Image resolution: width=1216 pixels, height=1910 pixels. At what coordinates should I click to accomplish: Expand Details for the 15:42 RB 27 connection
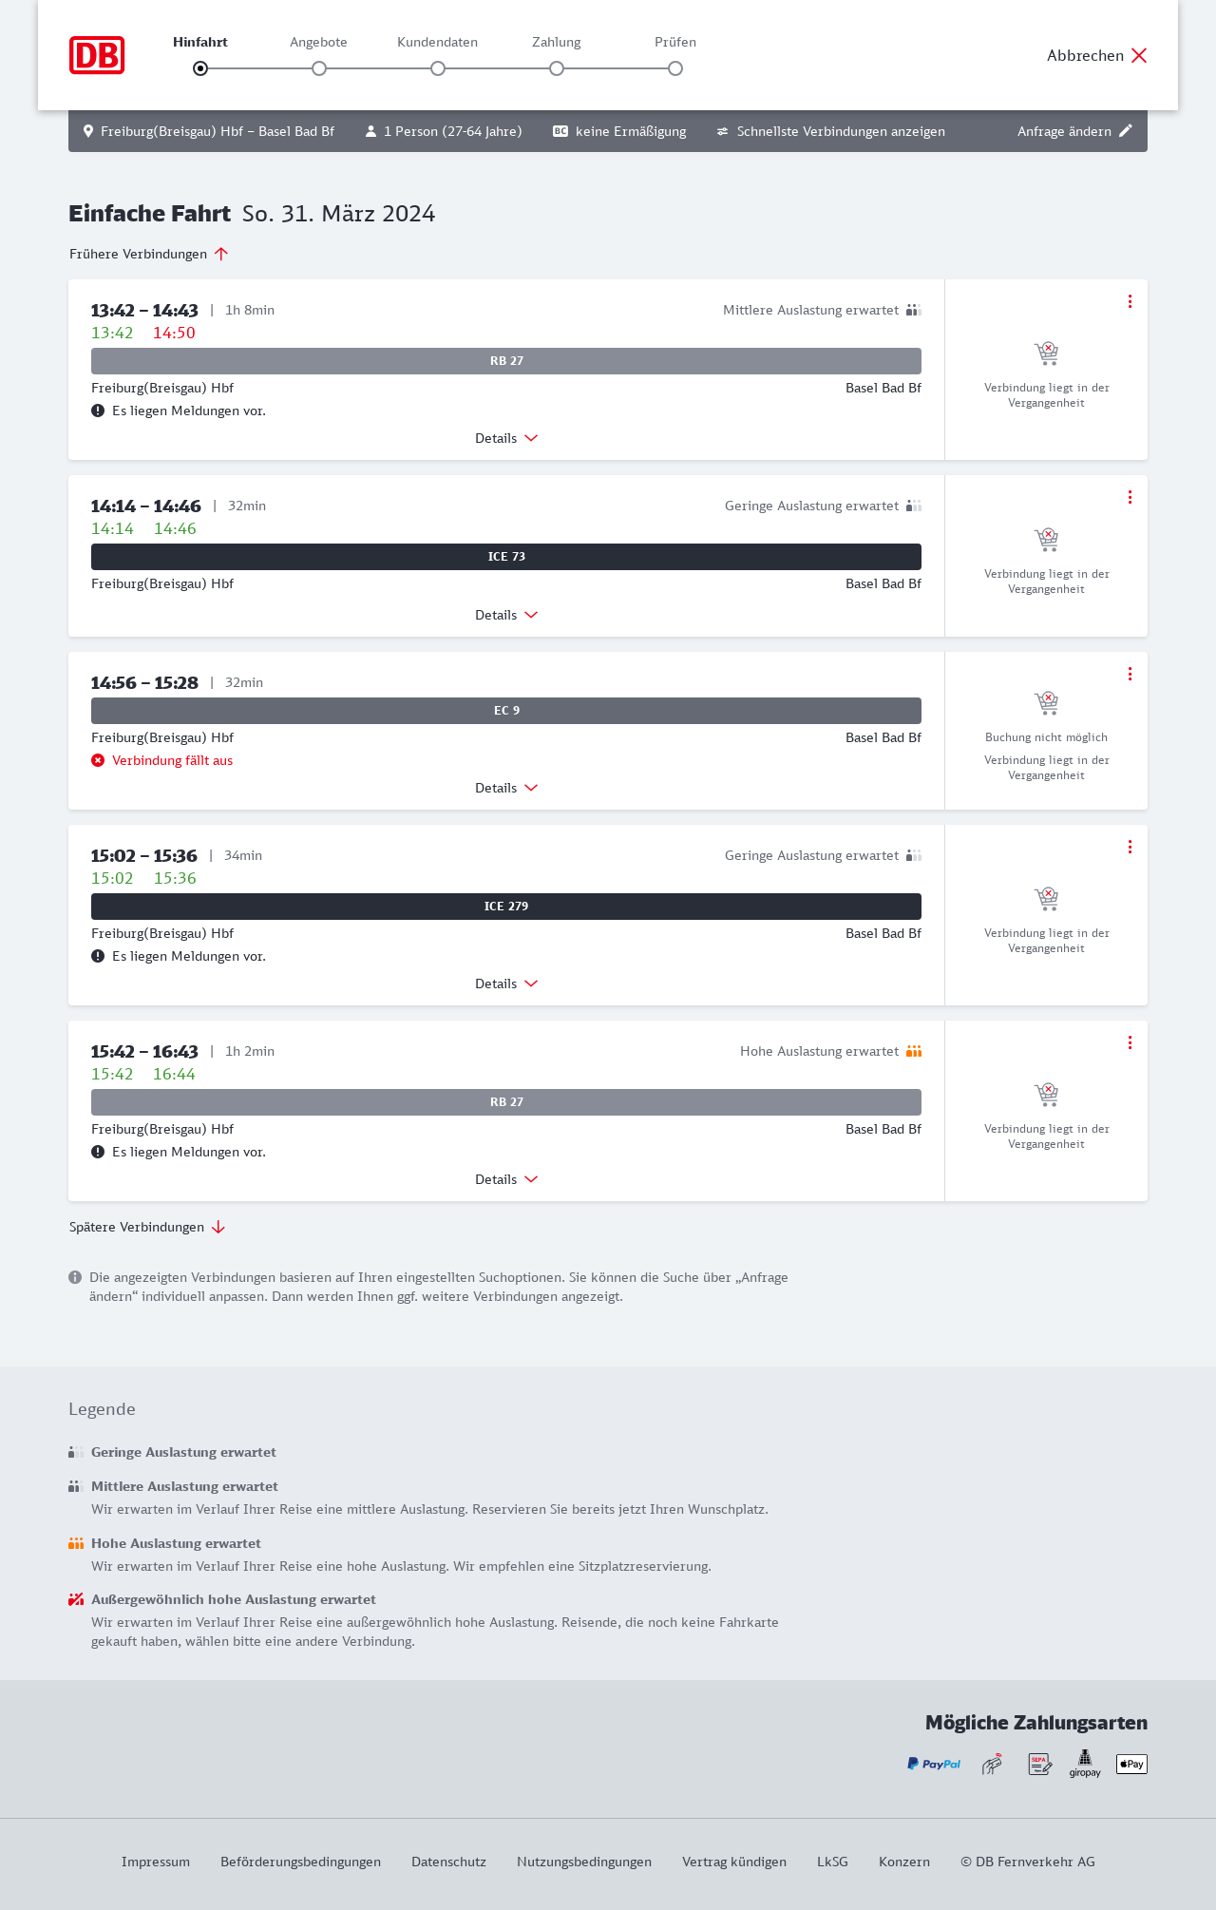click(x=506, y=1179)
